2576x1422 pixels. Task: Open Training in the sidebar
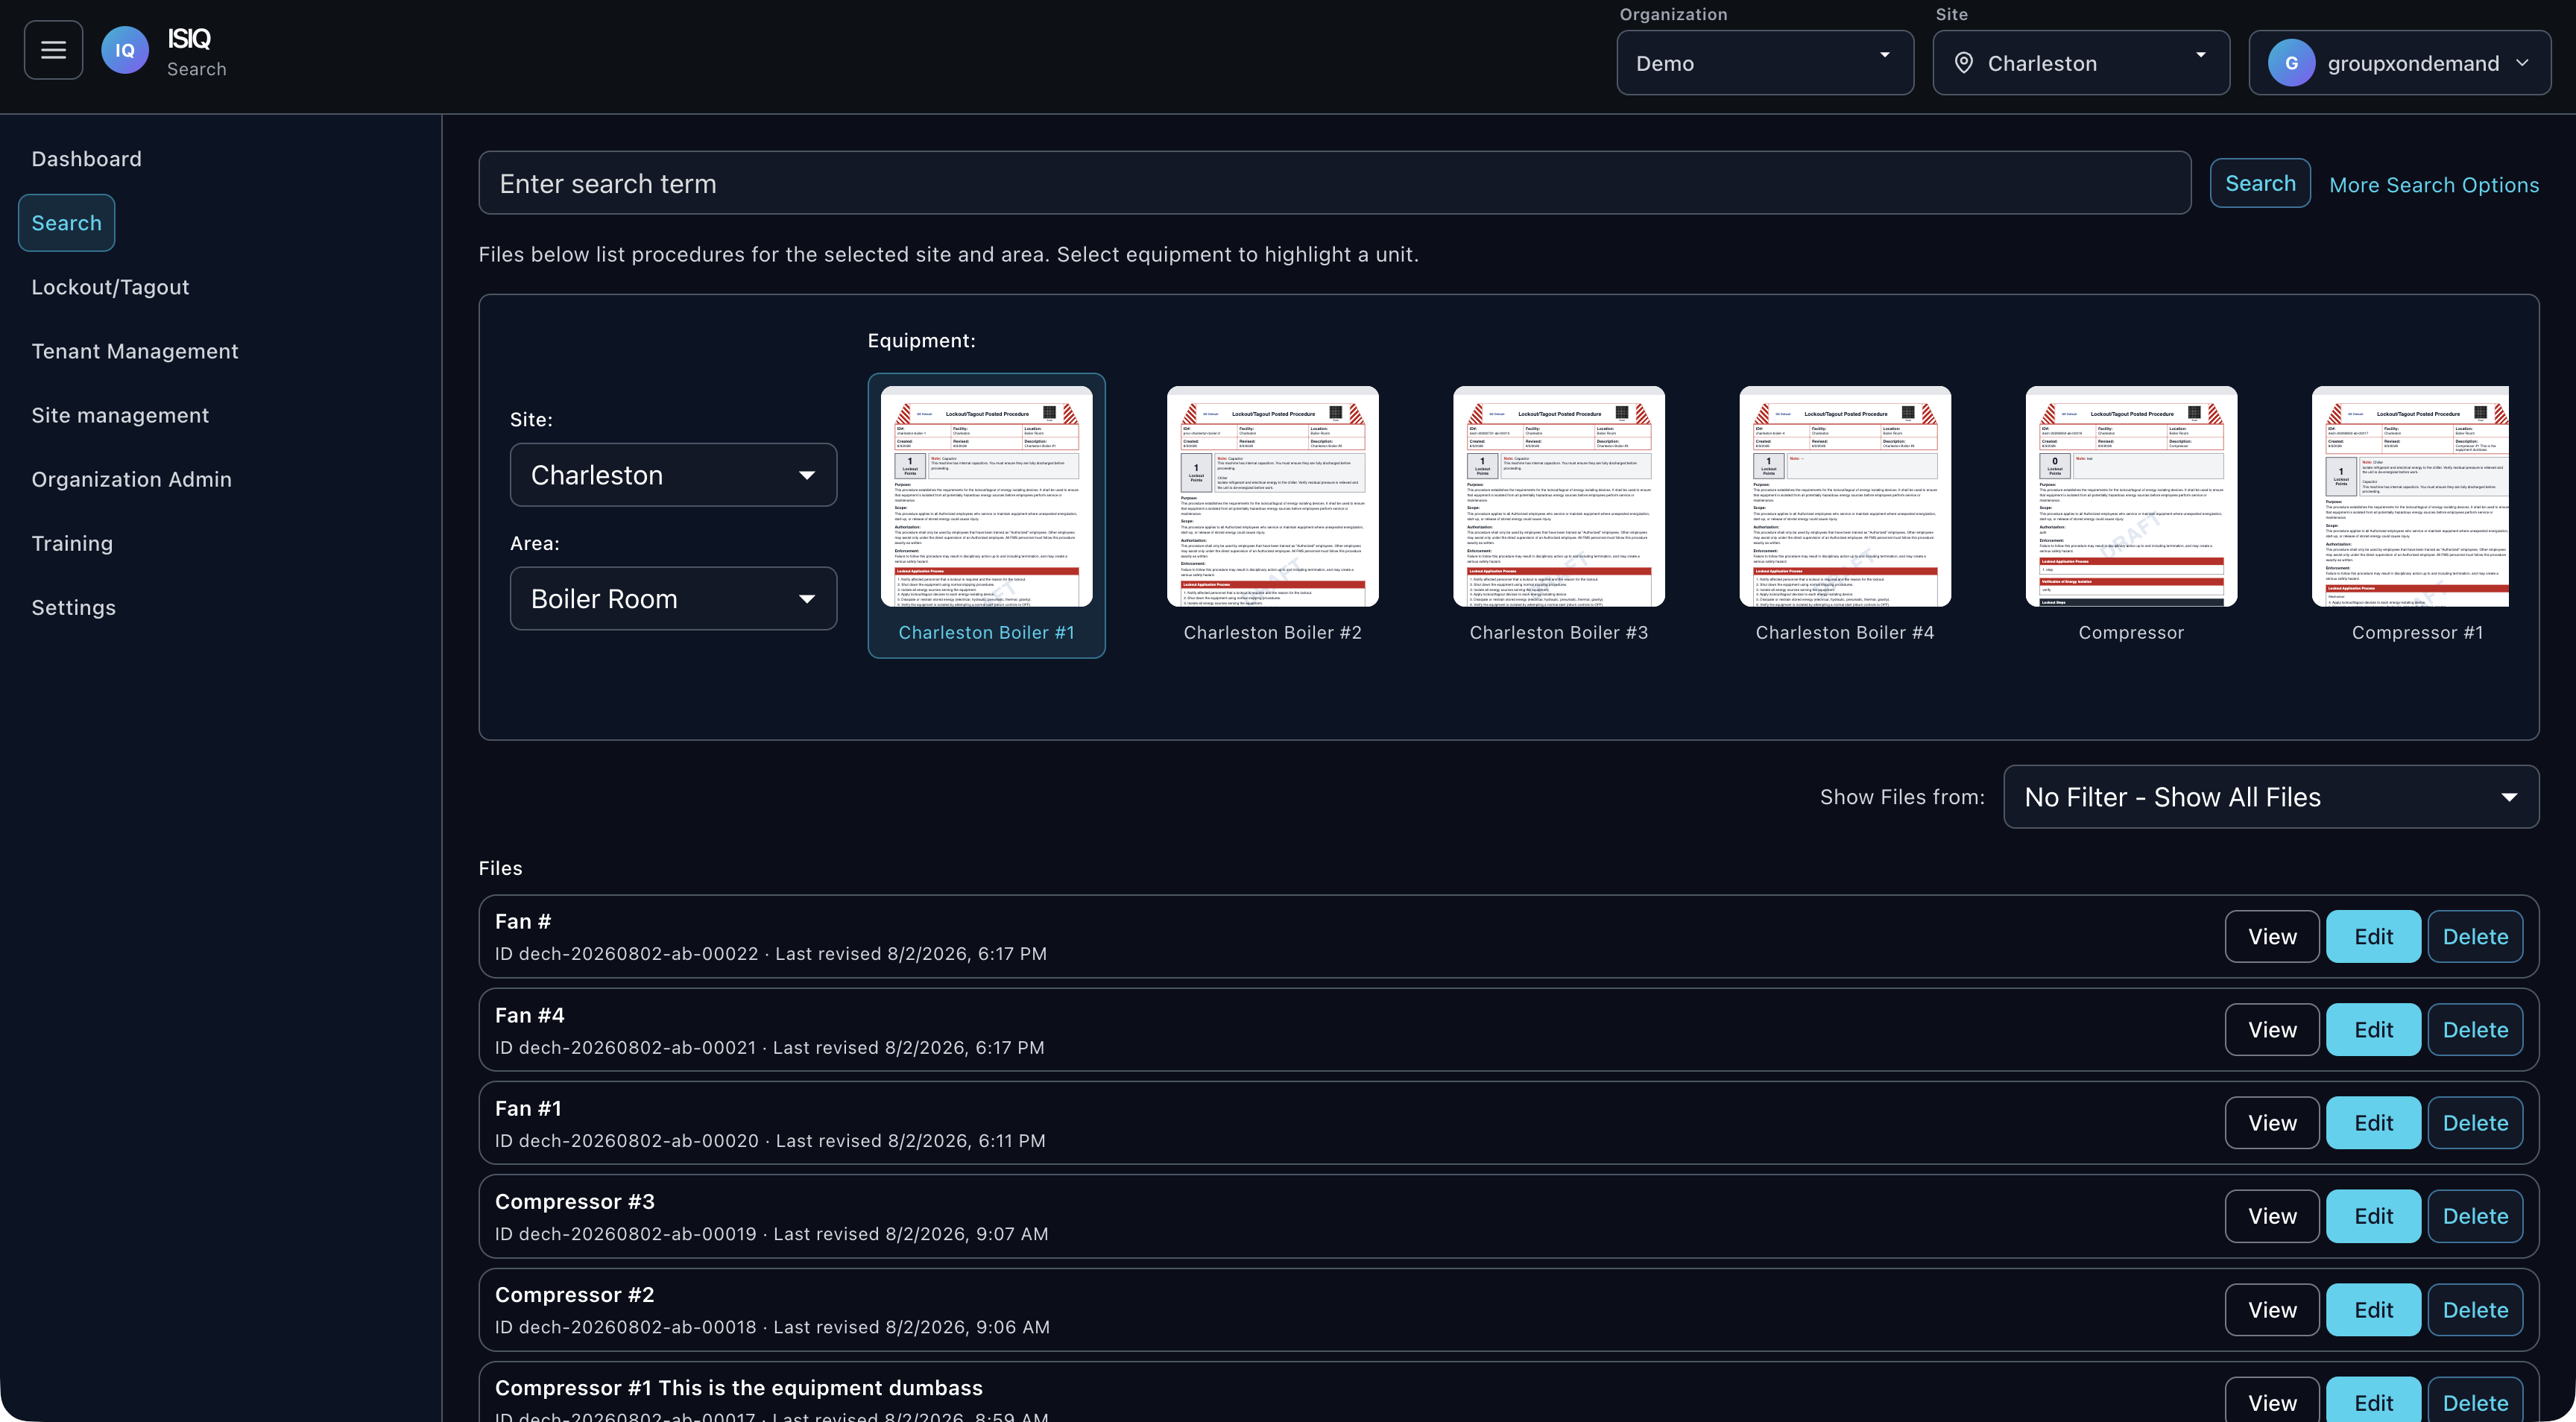coord(72,543)
